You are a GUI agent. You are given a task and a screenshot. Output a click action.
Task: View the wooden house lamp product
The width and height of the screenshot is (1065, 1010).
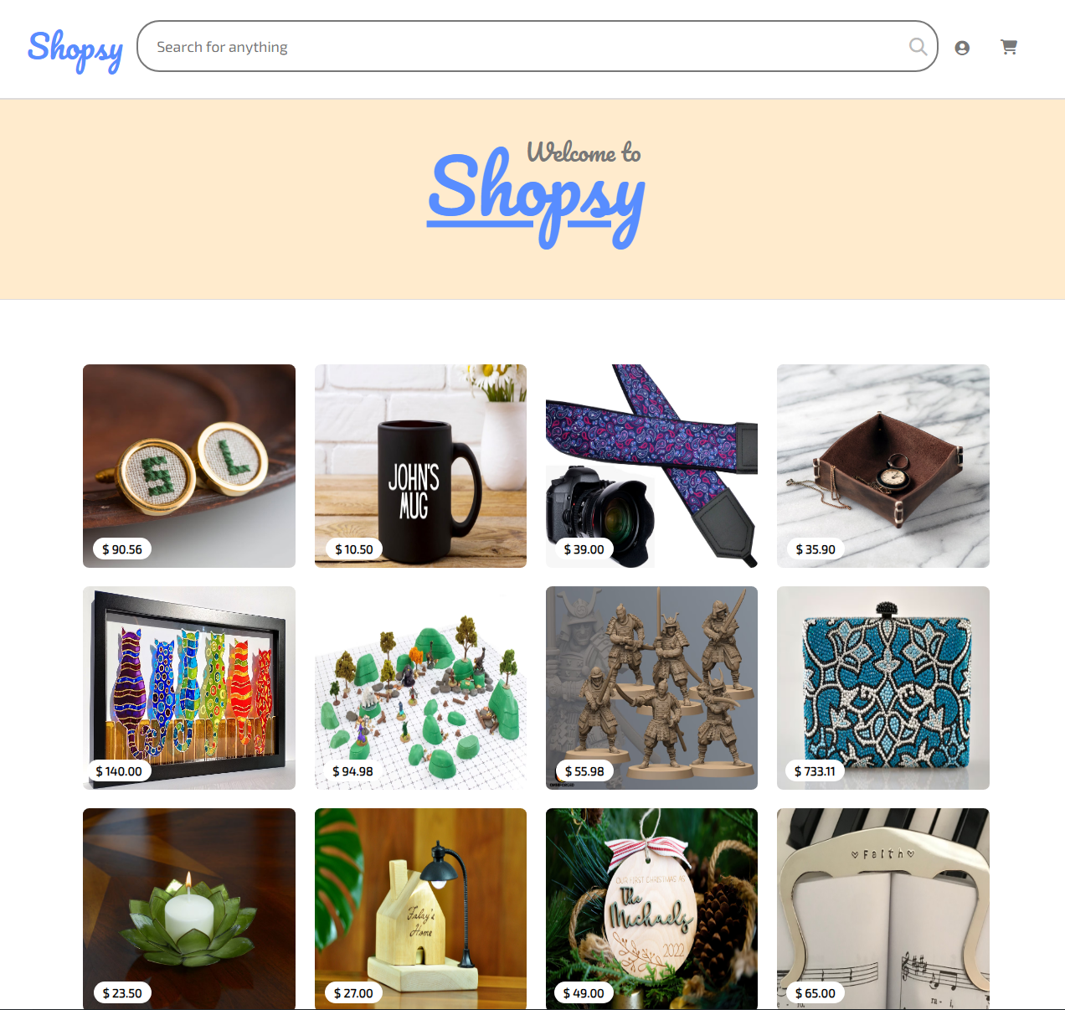pyautogui.click(x=420, y=909)
